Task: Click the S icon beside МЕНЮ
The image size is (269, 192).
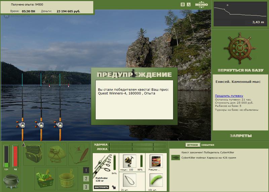Action: pyautogui.click(x=189, y=4)
